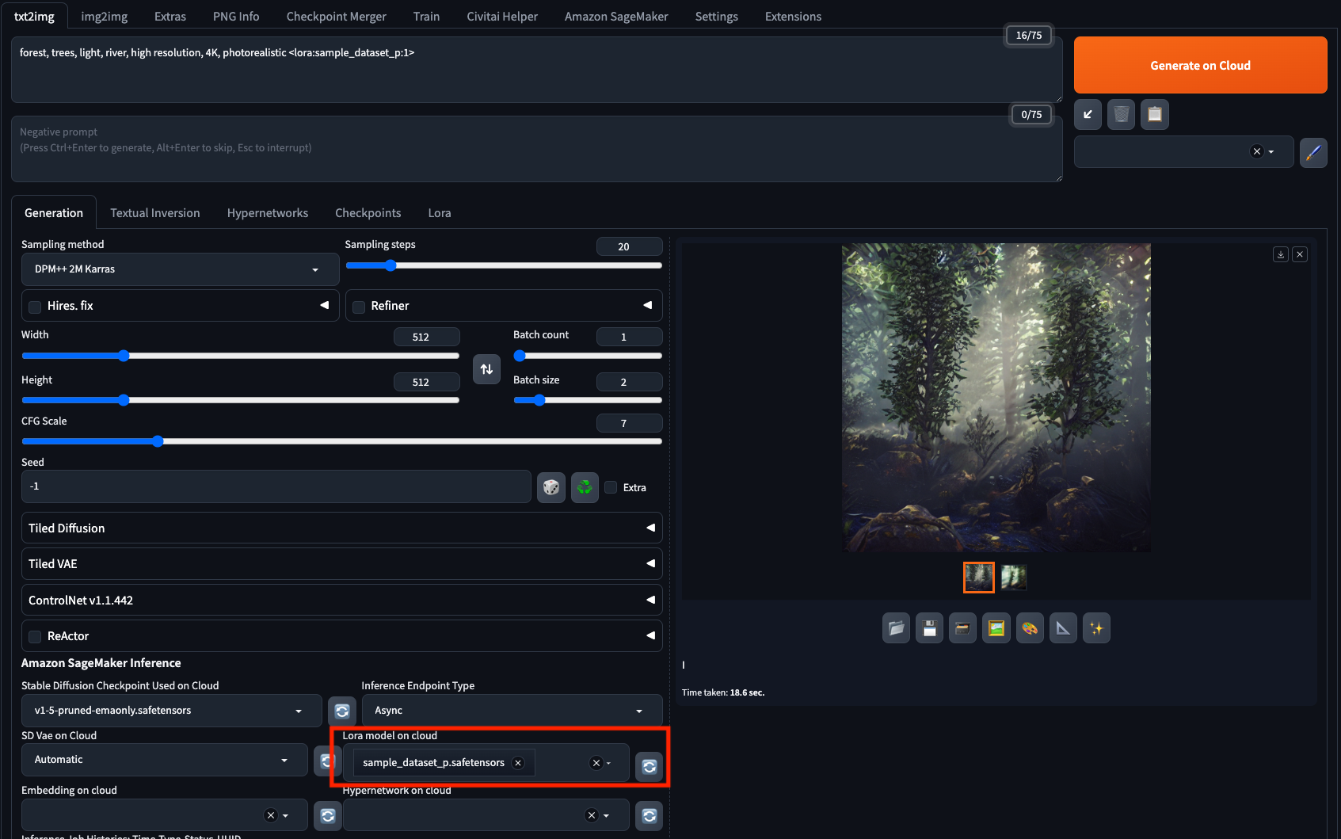Open the Inference Endpoint Type dropdown
The width and height of the screenshot is (1341, 839).
click(512, 711)
